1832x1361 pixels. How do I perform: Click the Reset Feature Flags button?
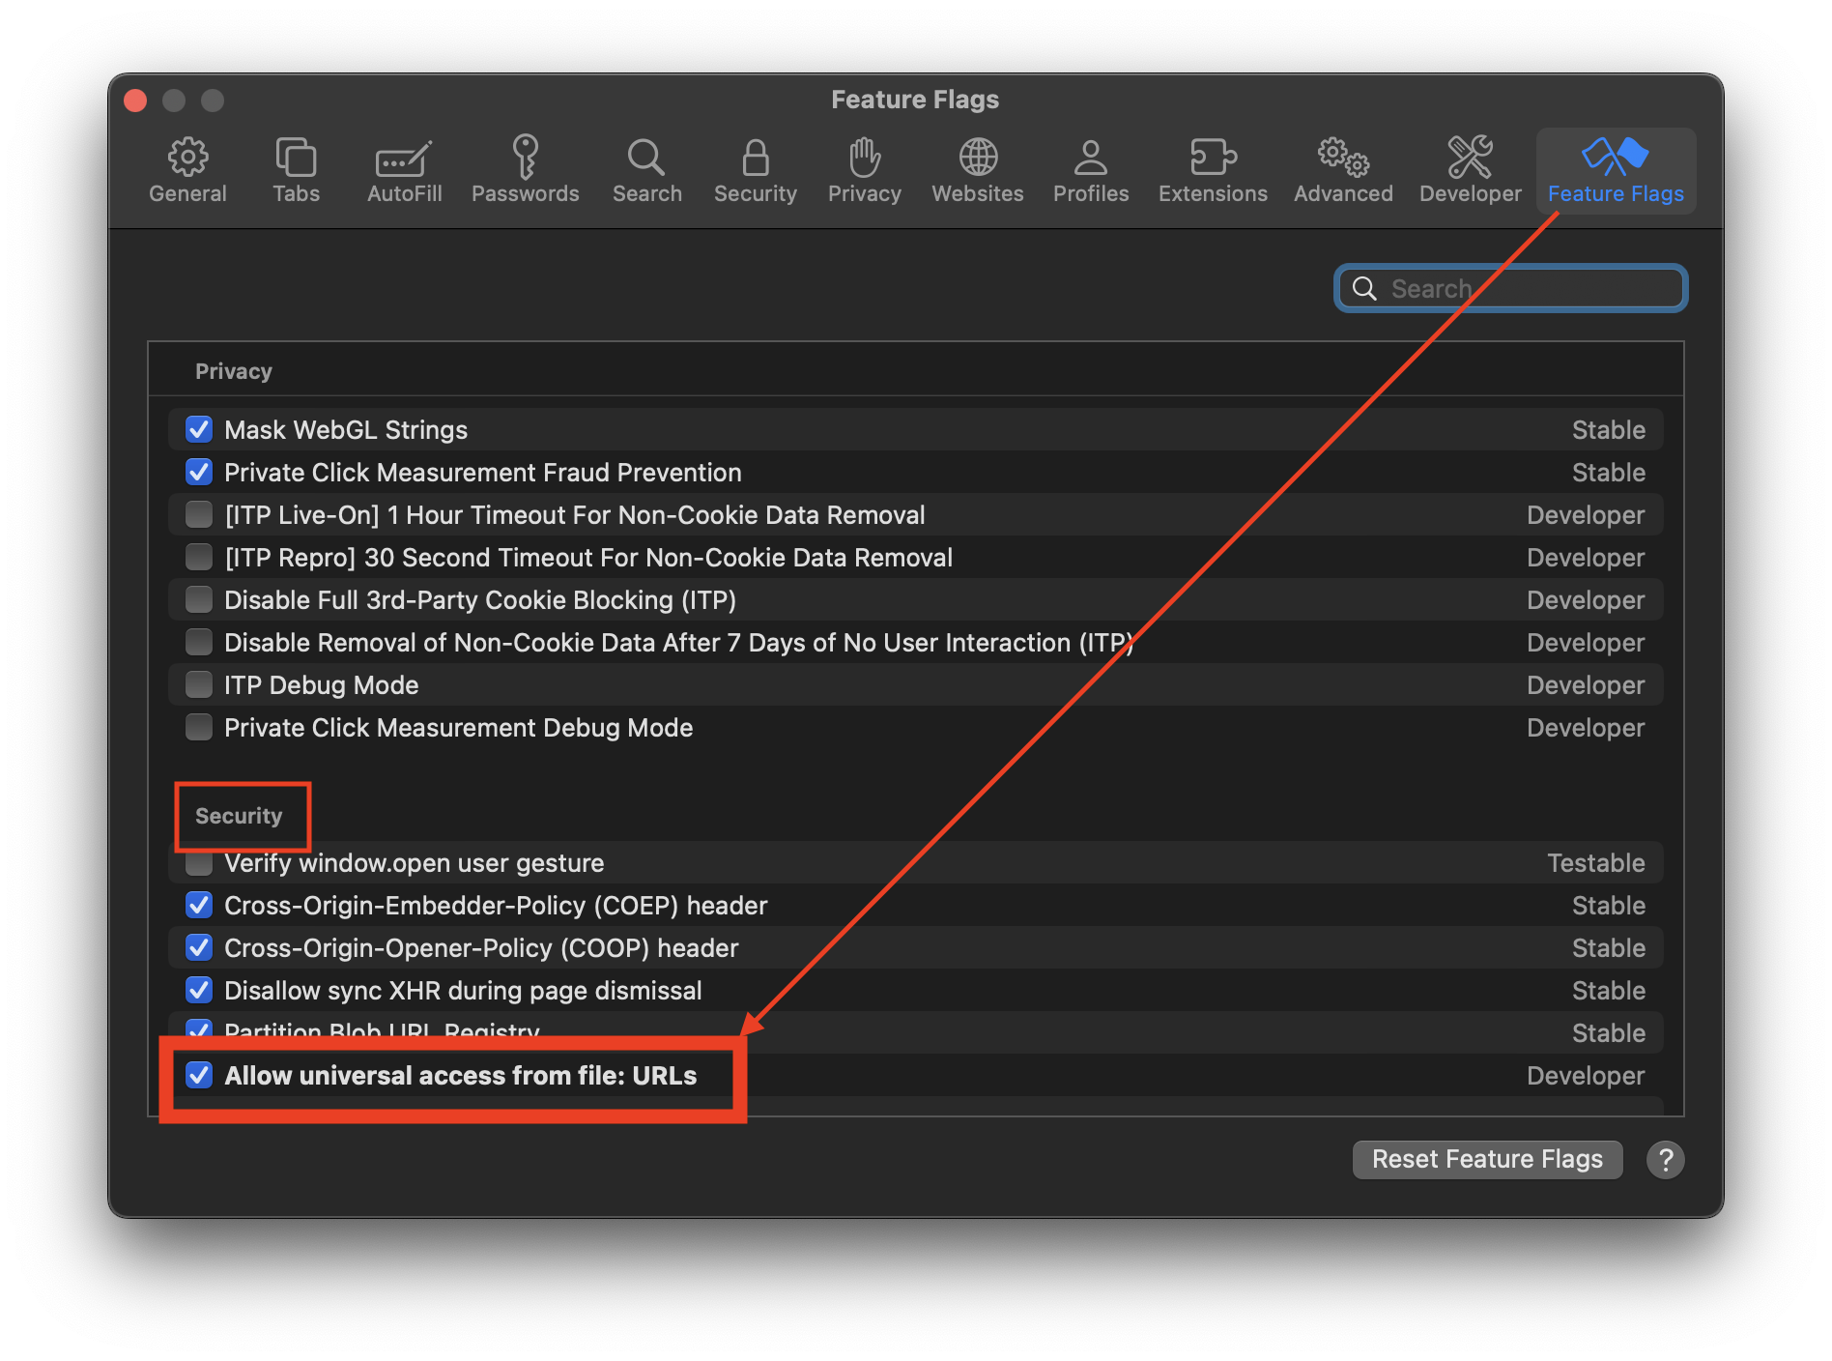1486,1159
